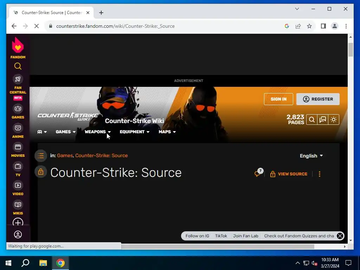View site security lock info

51,26
